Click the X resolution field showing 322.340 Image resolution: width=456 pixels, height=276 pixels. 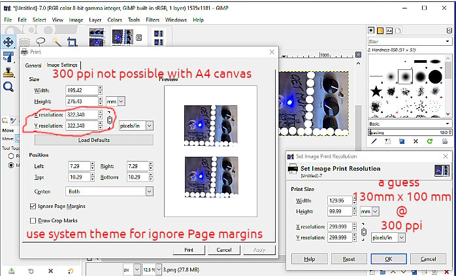(x=82, y=114)
